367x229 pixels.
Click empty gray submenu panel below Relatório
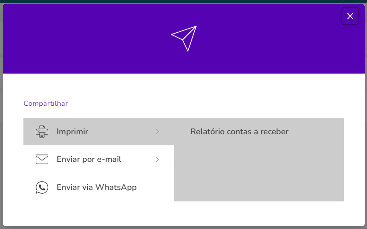pos(259,173)
